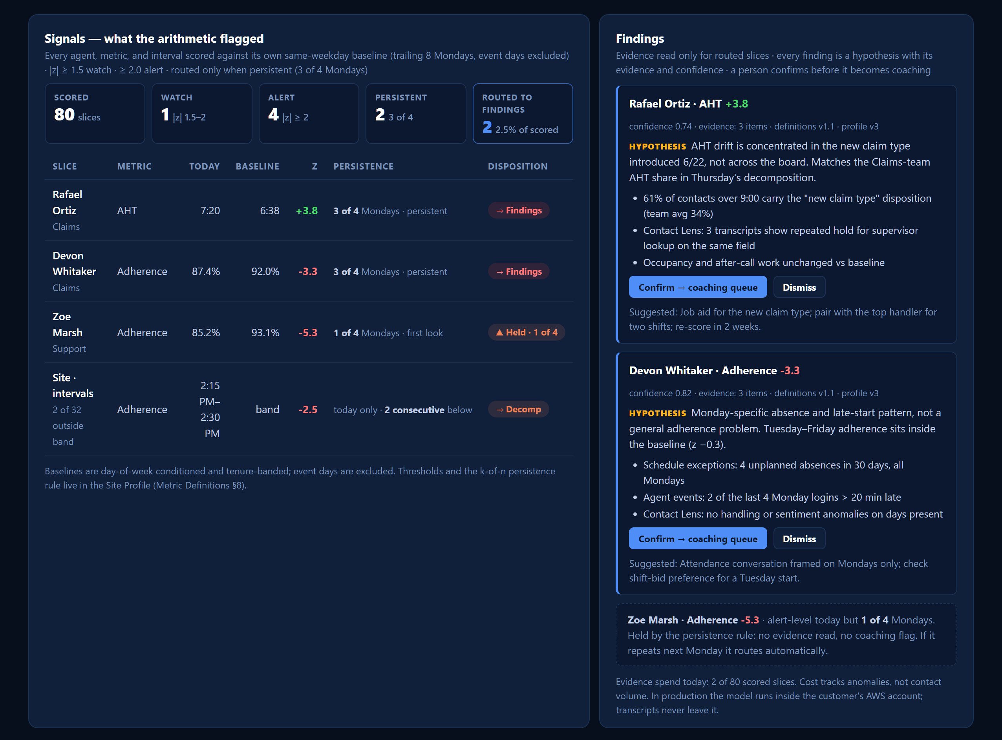This screenshot has width=1002, height=740.
Task: Click 'confidence 0.74' metadata line
Action: [753, 126]
